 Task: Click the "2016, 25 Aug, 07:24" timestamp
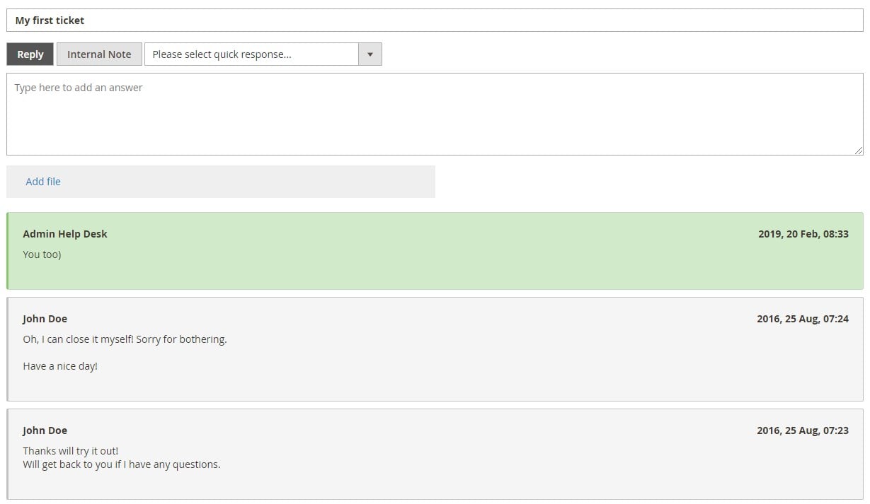point(803,319)
